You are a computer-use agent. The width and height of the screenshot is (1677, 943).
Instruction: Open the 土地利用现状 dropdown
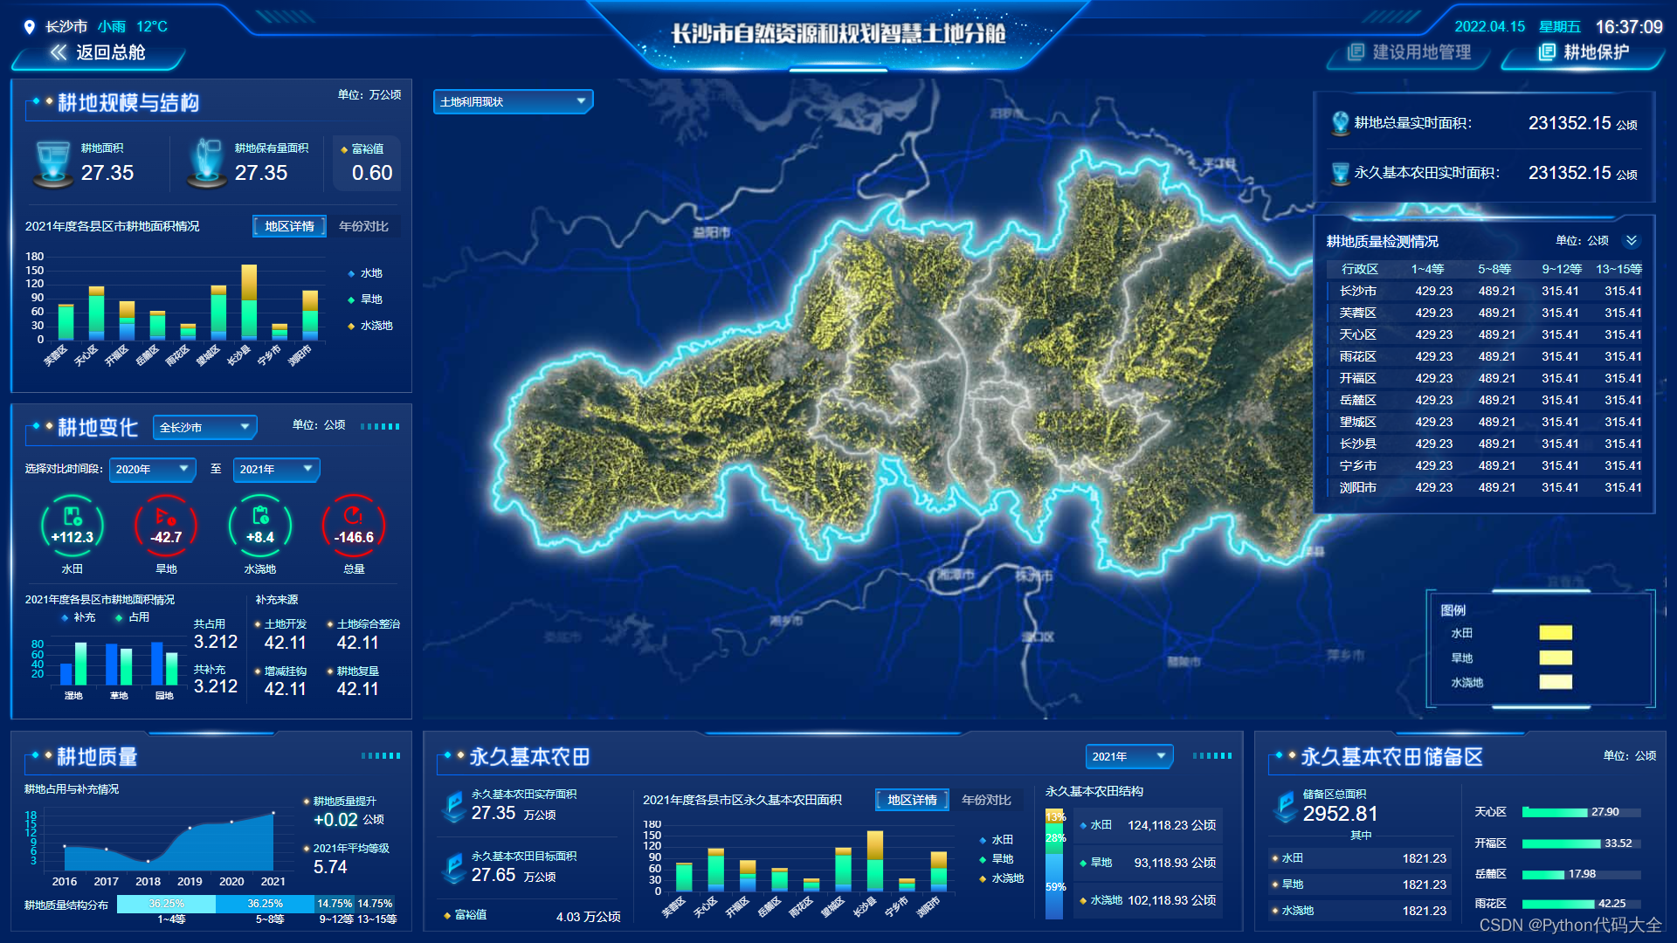coord(513,102)
